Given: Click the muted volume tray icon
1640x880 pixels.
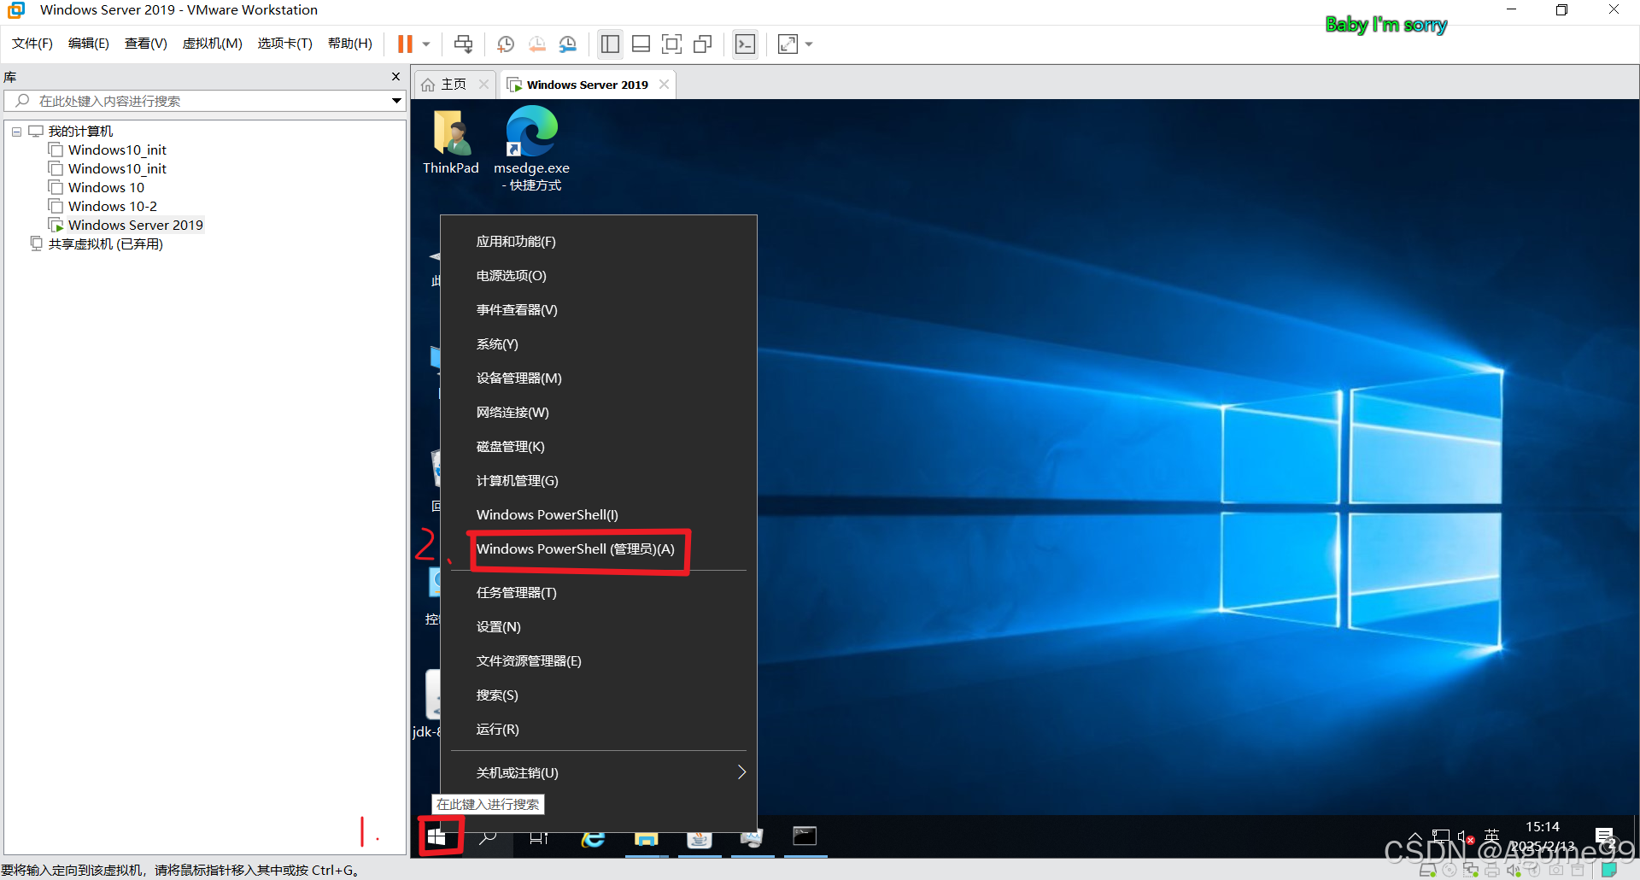Looking at the screenshot, I should coord(1466,836).
